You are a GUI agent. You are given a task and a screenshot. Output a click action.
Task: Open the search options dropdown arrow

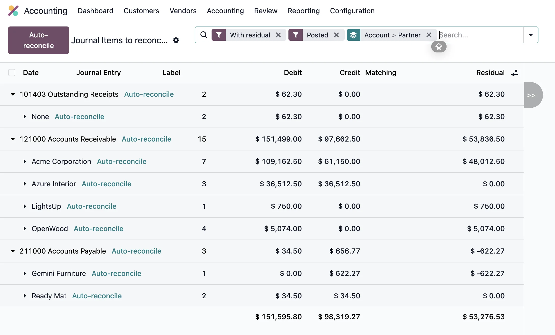coord(531,35)
